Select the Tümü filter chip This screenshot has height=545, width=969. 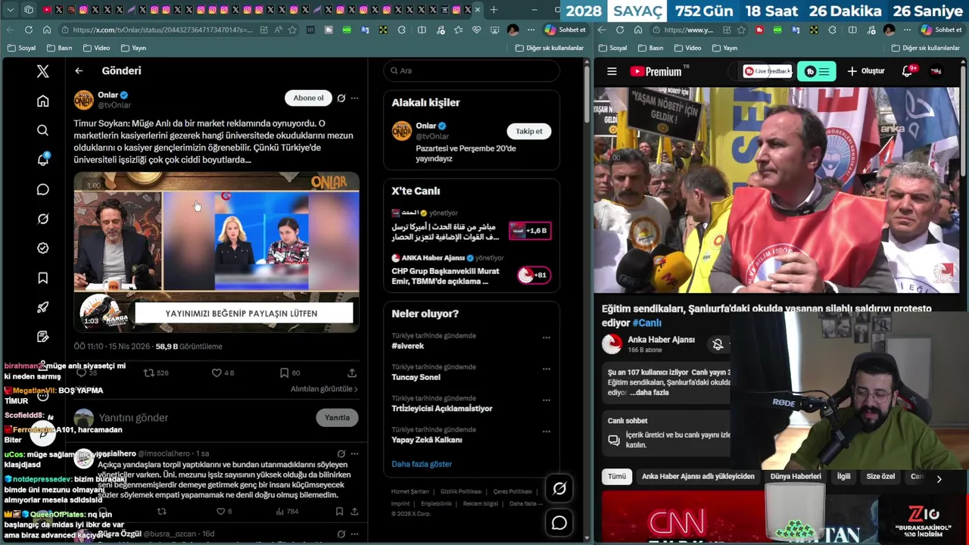click(617, 477)
